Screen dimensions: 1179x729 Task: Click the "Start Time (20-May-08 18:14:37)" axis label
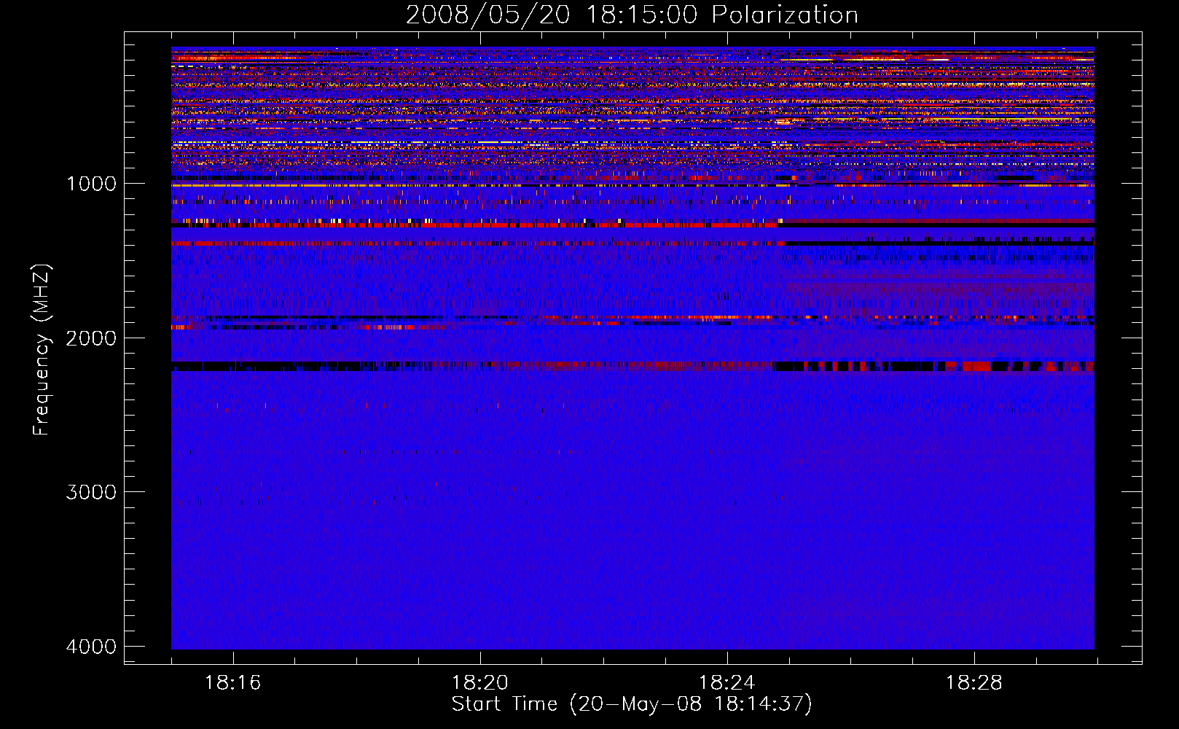(632, 704)
